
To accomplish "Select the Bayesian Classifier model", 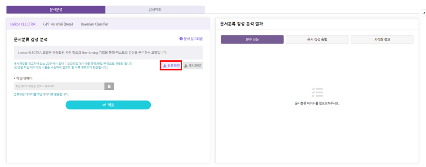I will point(94,24).
